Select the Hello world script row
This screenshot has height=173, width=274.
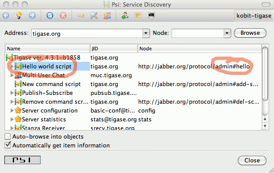coord(134,66)
